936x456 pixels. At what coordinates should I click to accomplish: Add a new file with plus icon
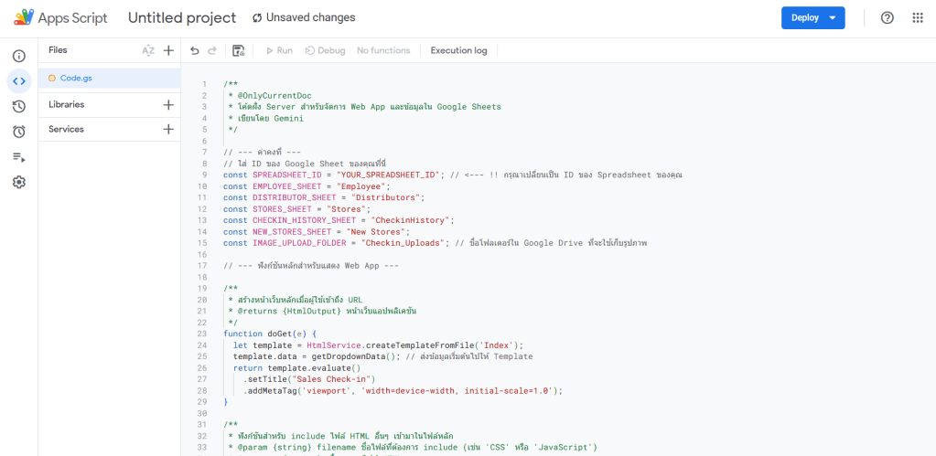(x=168, y=51)
